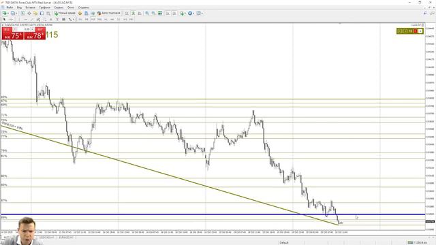Image resolution: width=436 pixels, height=245 pixels.
Task: Open the New Chart toolbar icon
Action: click(x=5, y=13)
